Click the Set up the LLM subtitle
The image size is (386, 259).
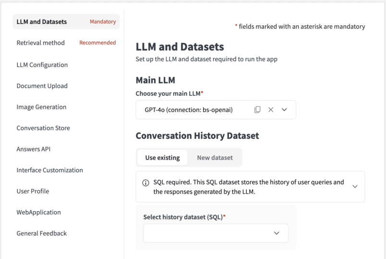click(206, 59)
